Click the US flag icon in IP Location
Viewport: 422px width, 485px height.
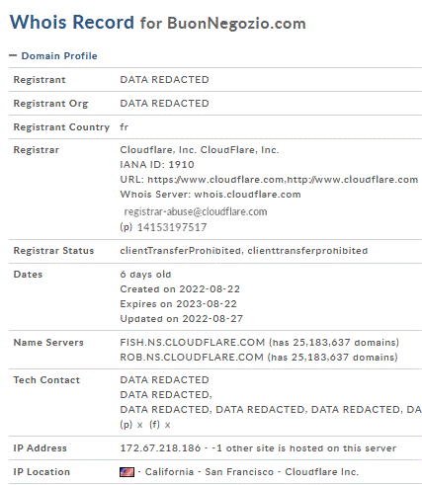127,472
